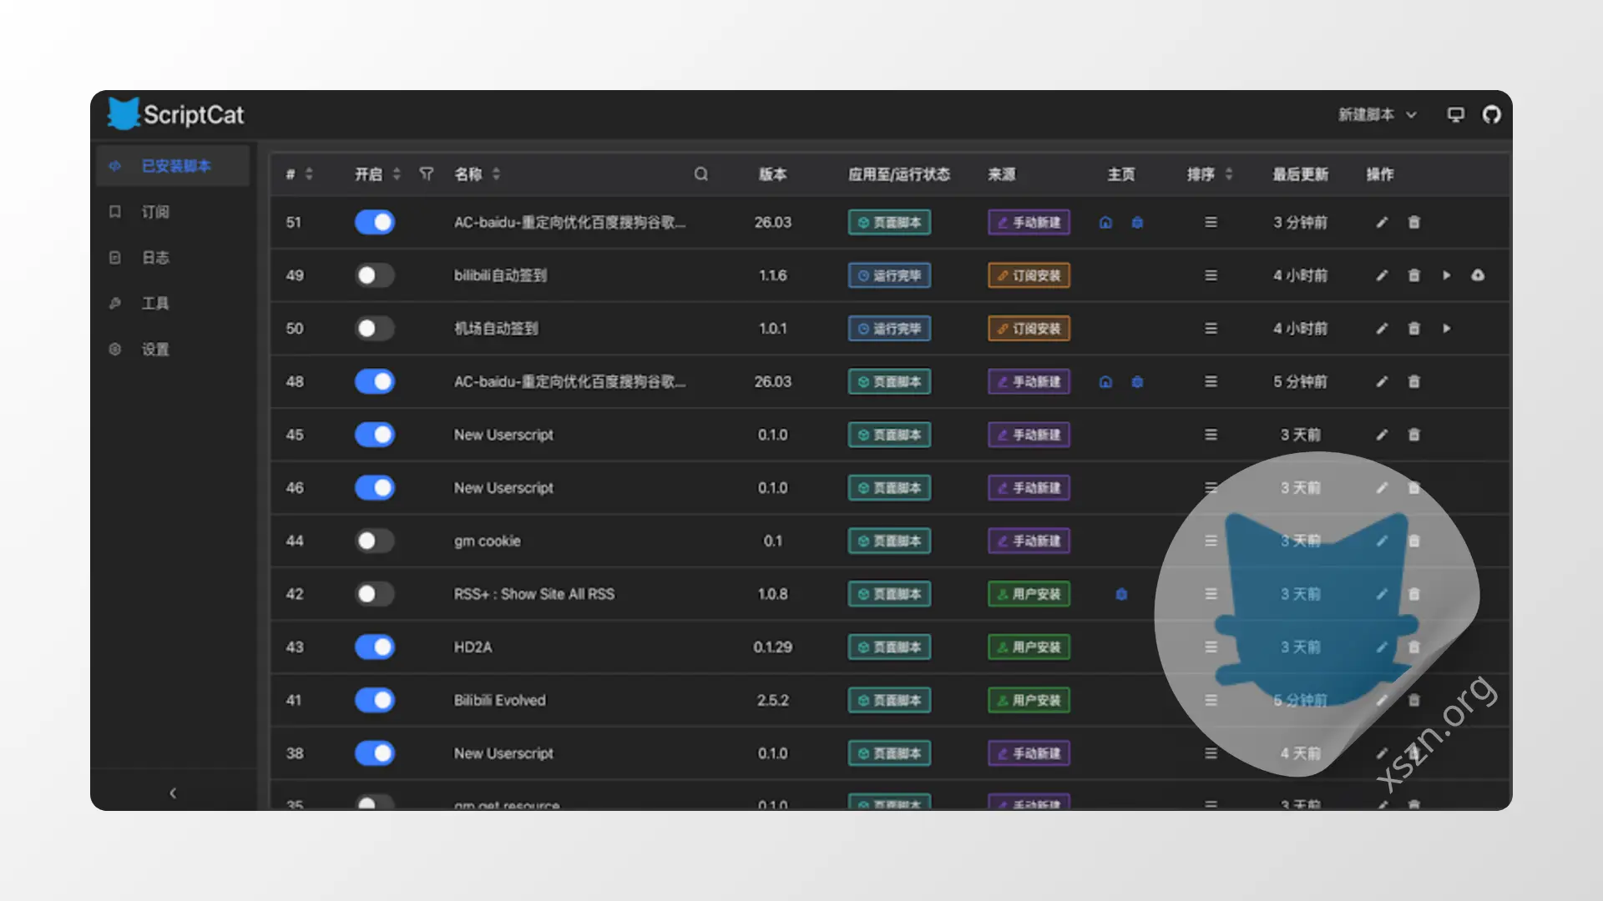
Task: Click the Bilibili Evolved script name
Action: click(499, 701)
